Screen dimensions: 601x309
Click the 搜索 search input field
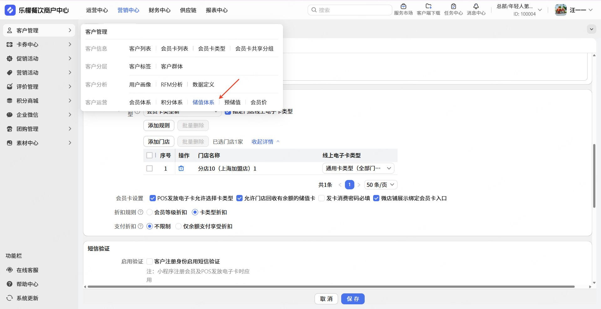click(350, 10)
